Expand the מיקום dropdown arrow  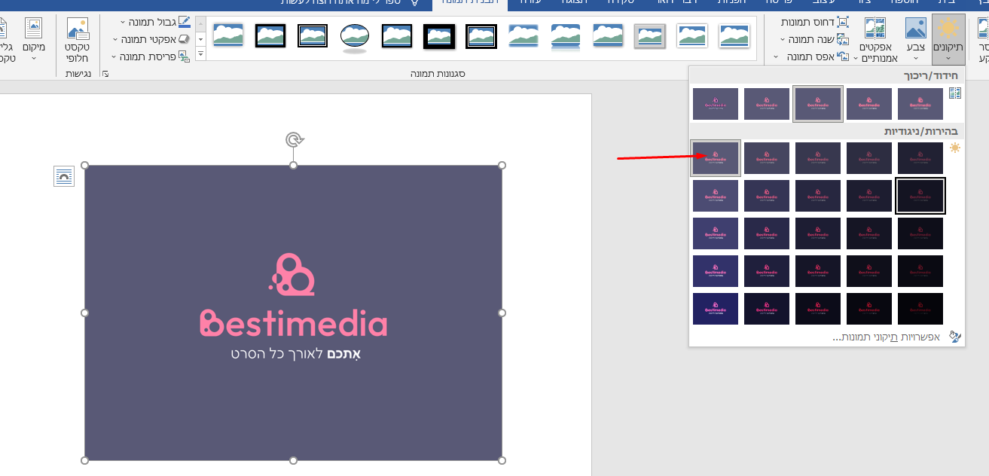34,59
